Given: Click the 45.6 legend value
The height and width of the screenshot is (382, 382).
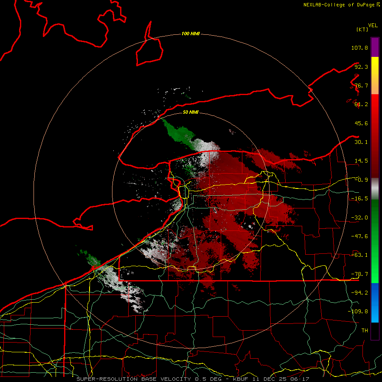Looking at the screenshot, I should 361,123.
